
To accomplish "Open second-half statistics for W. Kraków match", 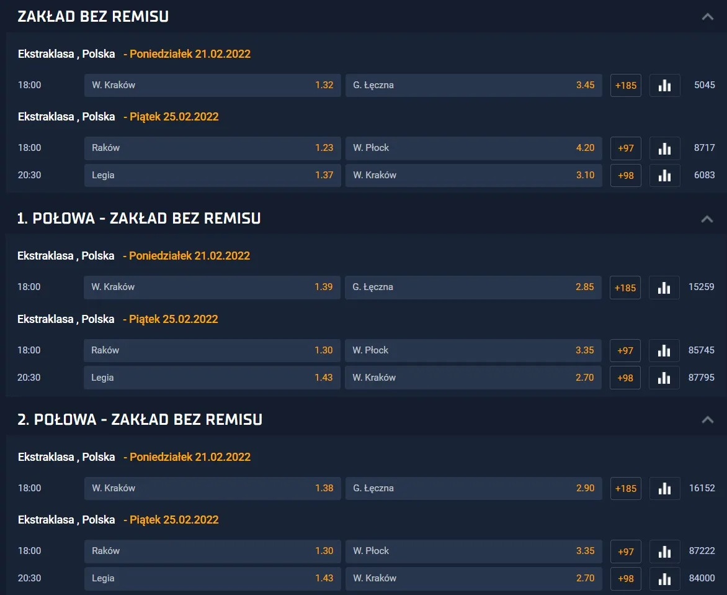I will click(x=664, y=488).
